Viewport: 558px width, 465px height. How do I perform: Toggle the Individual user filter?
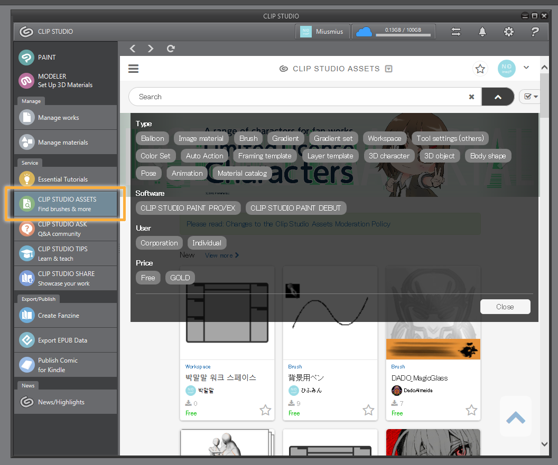tap(207, 243)
